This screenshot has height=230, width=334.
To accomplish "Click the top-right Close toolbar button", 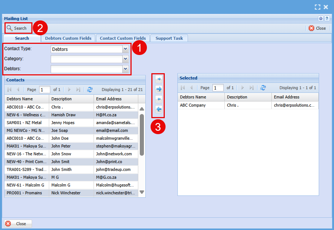I will pyautogui.click(x=317, y=28).
